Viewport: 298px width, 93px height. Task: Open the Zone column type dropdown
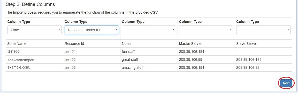click(x=35, y=30)
